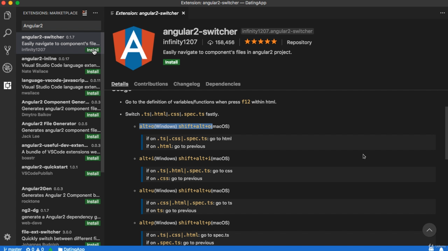Switch to the Changelog tab
Viewport: 448px width, 251px height.
coord(186,84)
